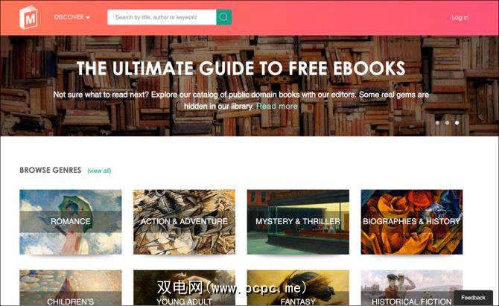Viewport: 499px width, 306px height.
Task: Open the Young Adult genre tile
Action: (x=184, y=288)
